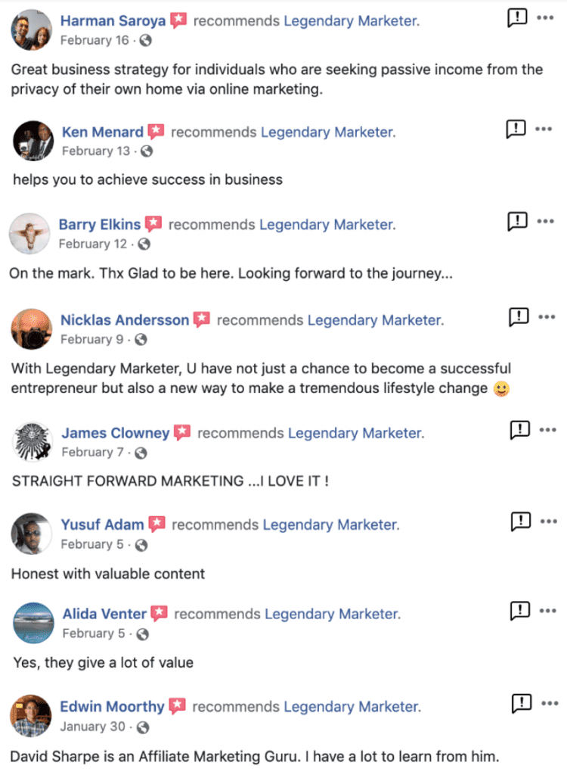Select Alida Venter's name link

pyautogui.click(x=104, y=614)
